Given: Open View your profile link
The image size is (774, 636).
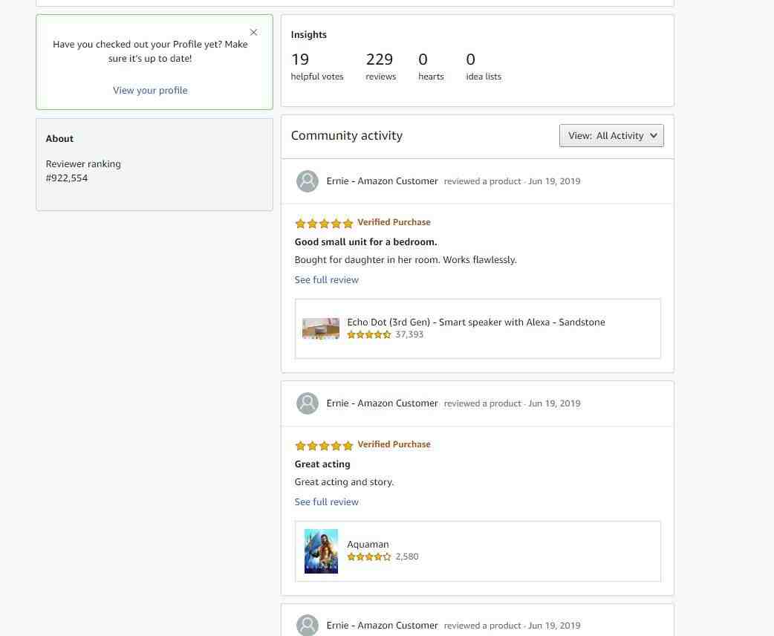Looking at the screenshot, I should tap(150, 91).
